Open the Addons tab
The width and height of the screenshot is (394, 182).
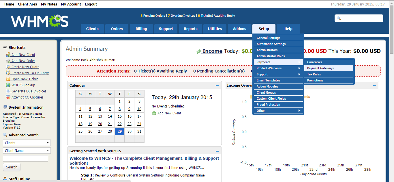[239, 29]
